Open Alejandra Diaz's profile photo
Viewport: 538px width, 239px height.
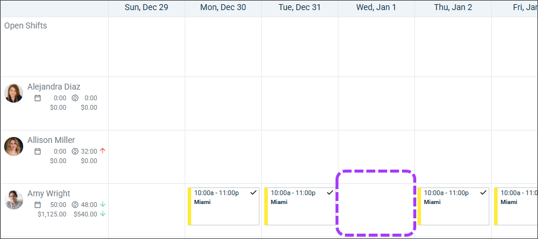click(x=14, y=93)
